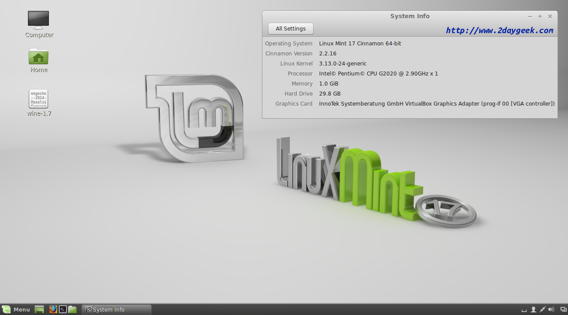The image size is (568, 315).
Task: Open the network connection tray icon
Action: click(543, 309)
